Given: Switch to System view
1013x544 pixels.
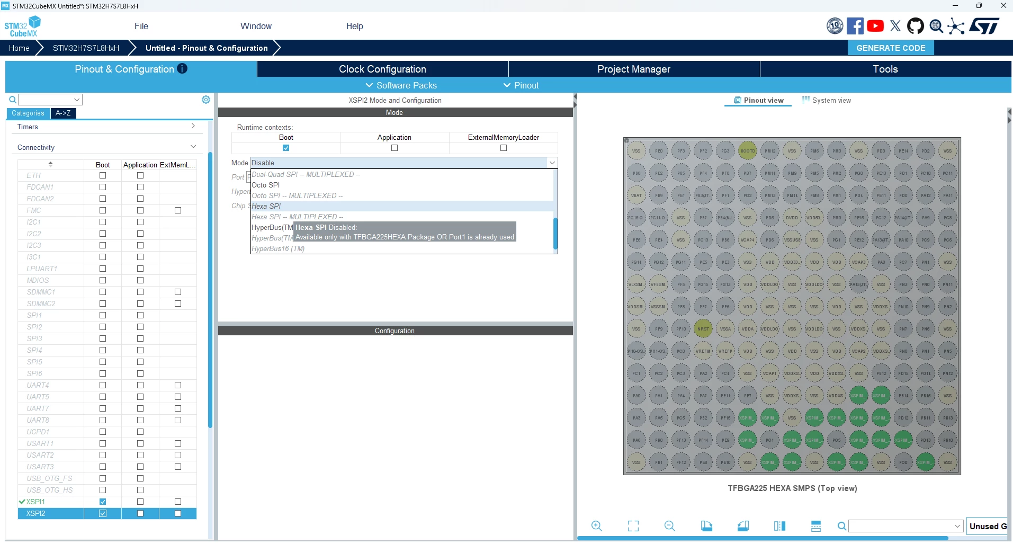Looking at the screenshot, I should pyautogui.click(x=827, y=100).
